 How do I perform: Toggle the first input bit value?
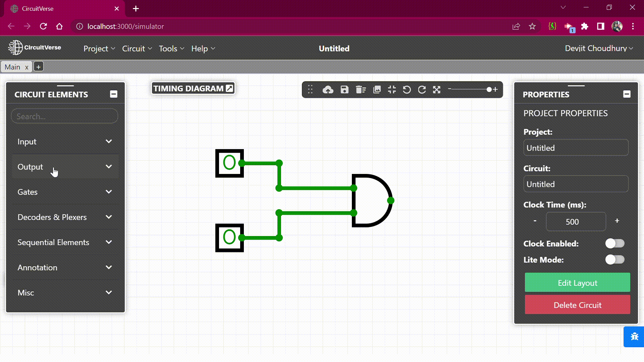(x=229, y=163)
